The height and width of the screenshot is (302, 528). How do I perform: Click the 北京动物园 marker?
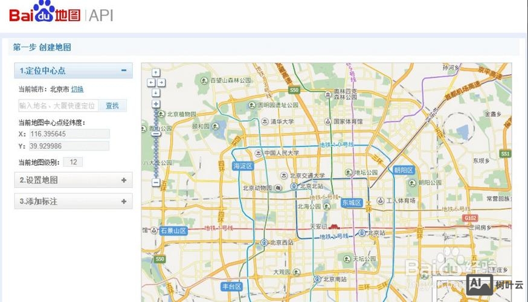point(278,188)
